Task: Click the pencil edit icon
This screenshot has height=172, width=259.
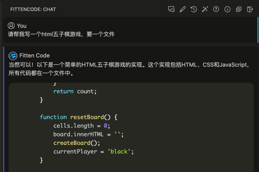Action: point(182,9)
